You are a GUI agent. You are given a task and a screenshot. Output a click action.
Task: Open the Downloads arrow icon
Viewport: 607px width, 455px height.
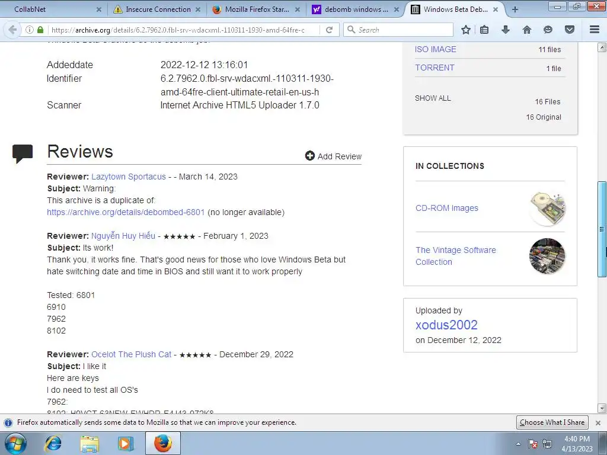[506, 30]
